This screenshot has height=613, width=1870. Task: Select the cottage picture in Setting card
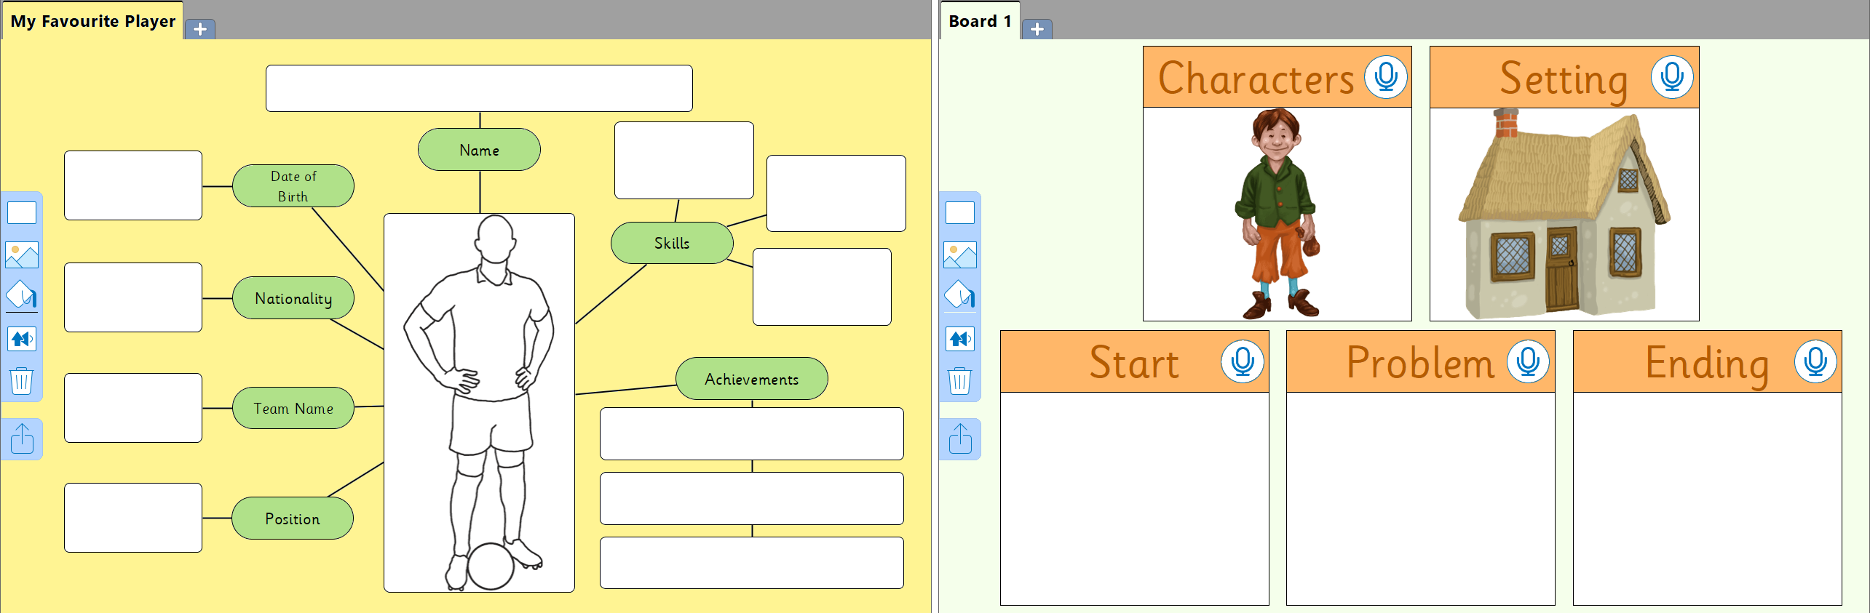pyautogui.click(x=1564, y=215)
